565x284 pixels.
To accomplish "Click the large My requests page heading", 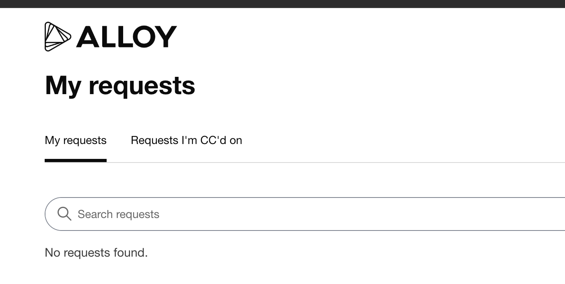I will pos(120,85).
